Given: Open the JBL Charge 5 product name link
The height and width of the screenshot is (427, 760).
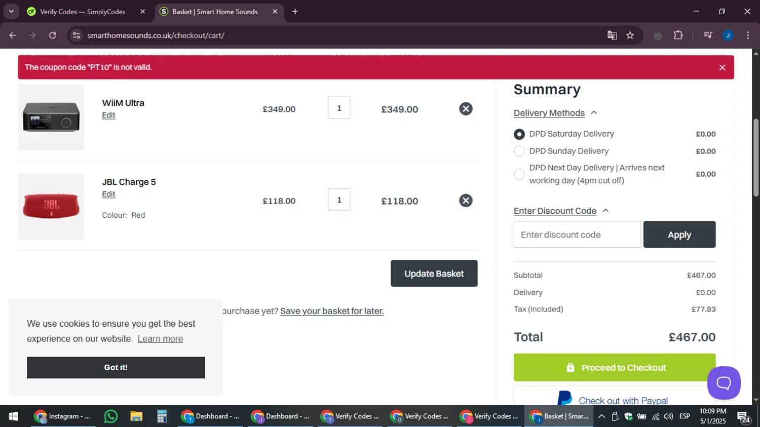Looking at the screenshot, I should click(x=129, y=182).
